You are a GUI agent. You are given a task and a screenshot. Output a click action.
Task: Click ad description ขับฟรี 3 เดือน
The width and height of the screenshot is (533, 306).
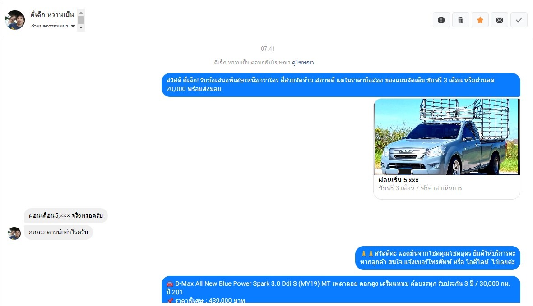tap(420, 188)
